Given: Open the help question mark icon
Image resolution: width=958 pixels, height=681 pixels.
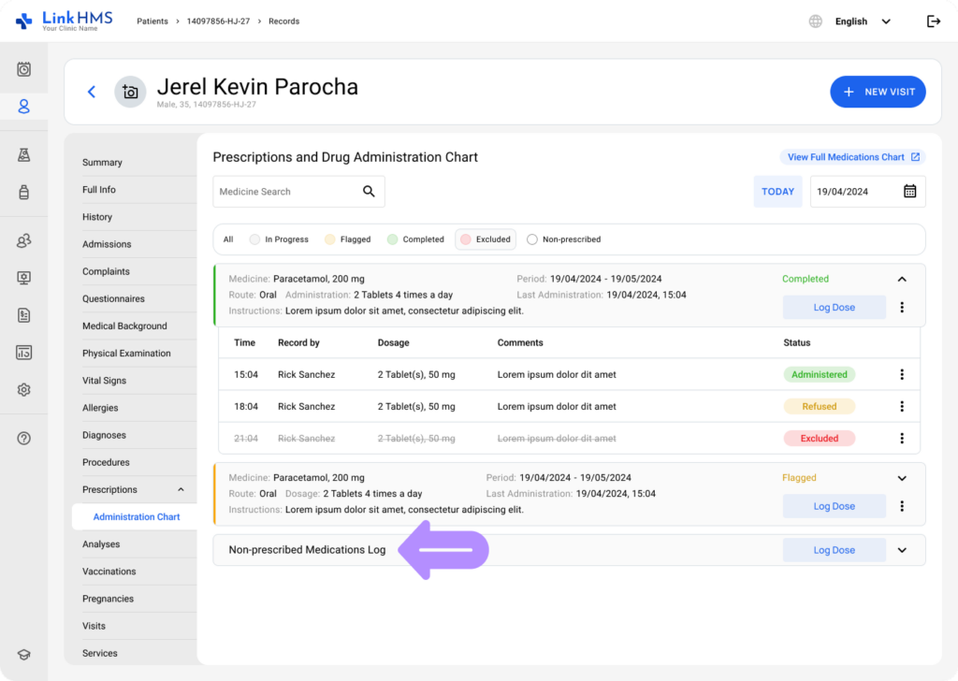Looking at the screenshot, I should coord(24,439).
